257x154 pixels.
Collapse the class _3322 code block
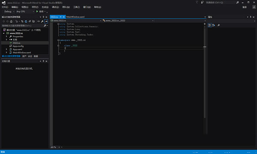point(58,46)
